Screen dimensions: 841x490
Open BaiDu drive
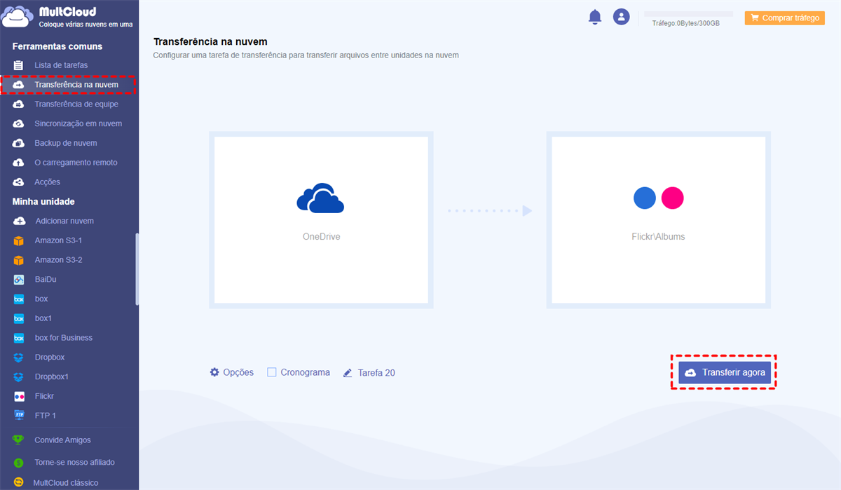(46, 279)
